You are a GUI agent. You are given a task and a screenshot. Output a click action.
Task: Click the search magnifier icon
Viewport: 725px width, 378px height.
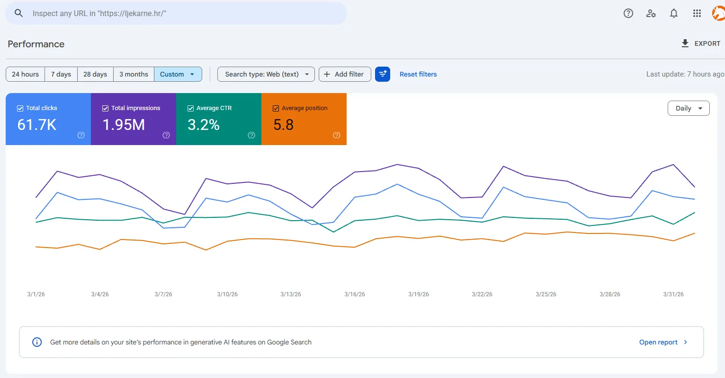coord(19,13)
